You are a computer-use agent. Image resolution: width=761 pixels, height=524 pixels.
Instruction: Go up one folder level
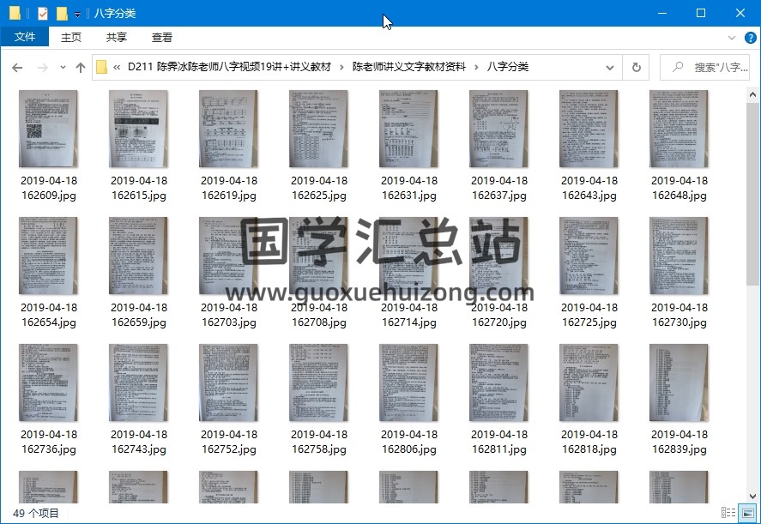pyautogui.click(x=81, y=68)
